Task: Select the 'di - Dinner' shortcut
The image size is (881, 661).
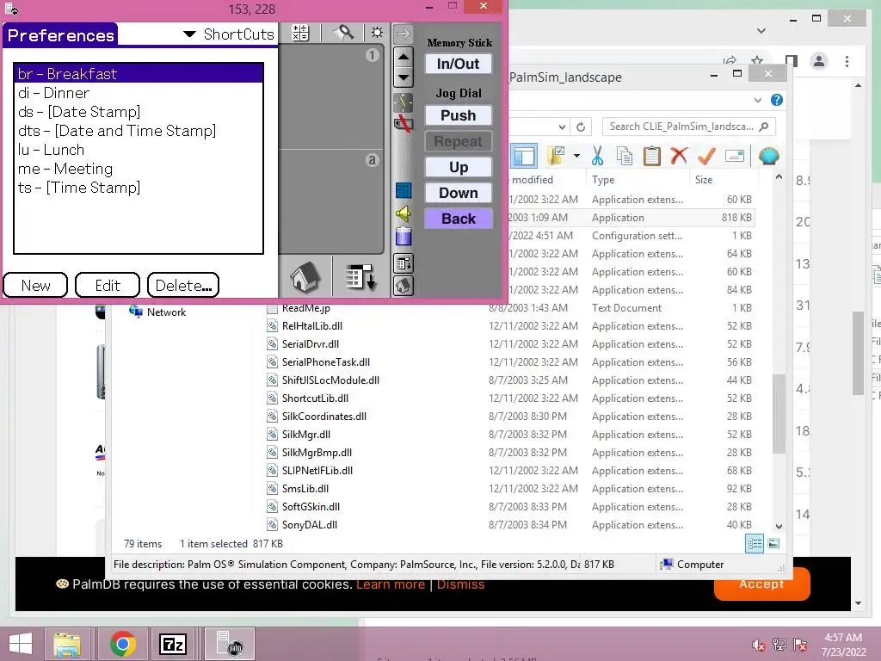Action: (139, 93)
